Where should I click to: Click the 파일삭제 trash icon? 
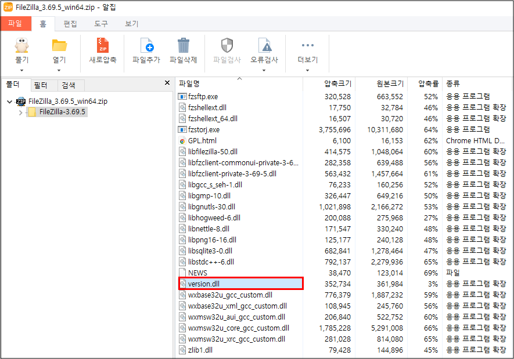point(184,45)
